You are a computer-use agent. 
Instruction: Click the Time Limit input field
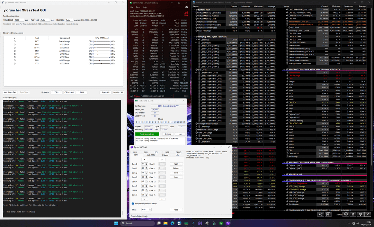pyautogui.click(x=19, y=20)
